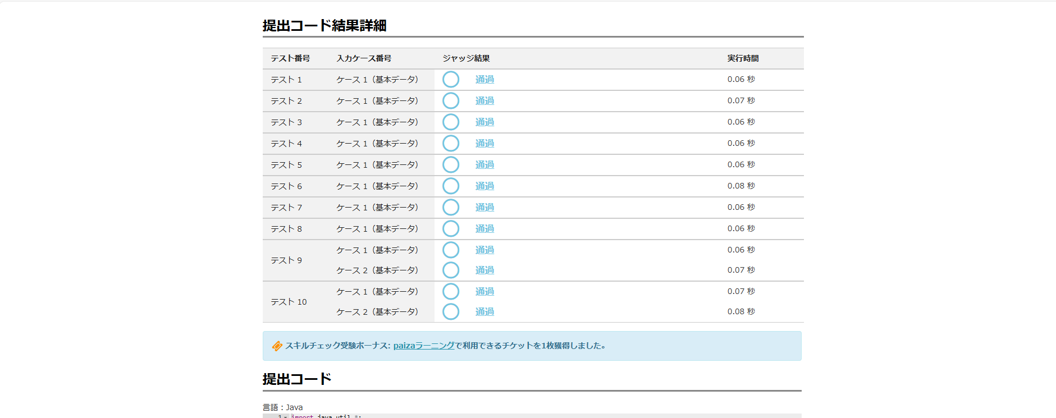Click the pass circle icon for Test 4
Viewport: 1056px width, 418px height.
(450, 144)
